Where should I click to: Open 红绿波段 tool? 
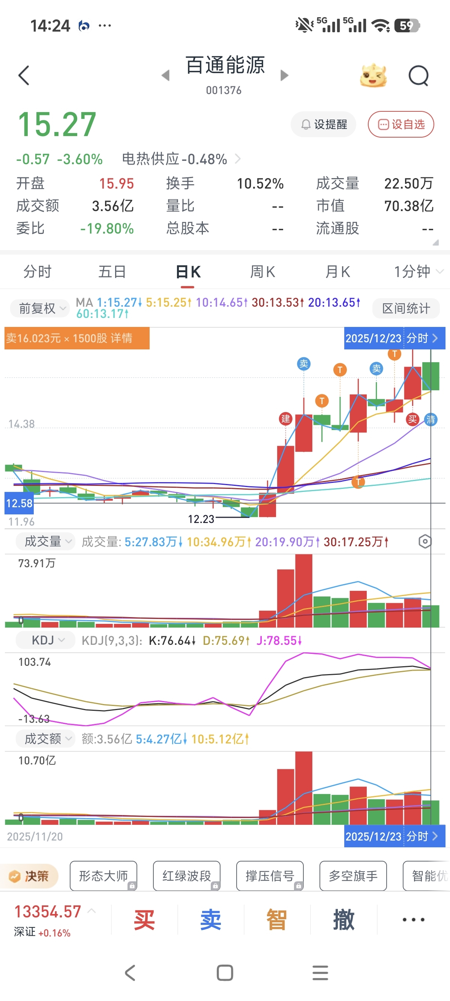click(186, 876)
